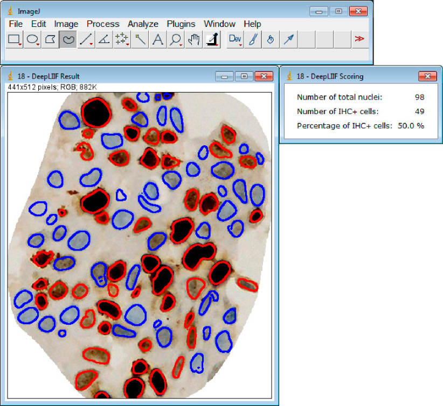Select the Polygon selection tool

(50, 39)
